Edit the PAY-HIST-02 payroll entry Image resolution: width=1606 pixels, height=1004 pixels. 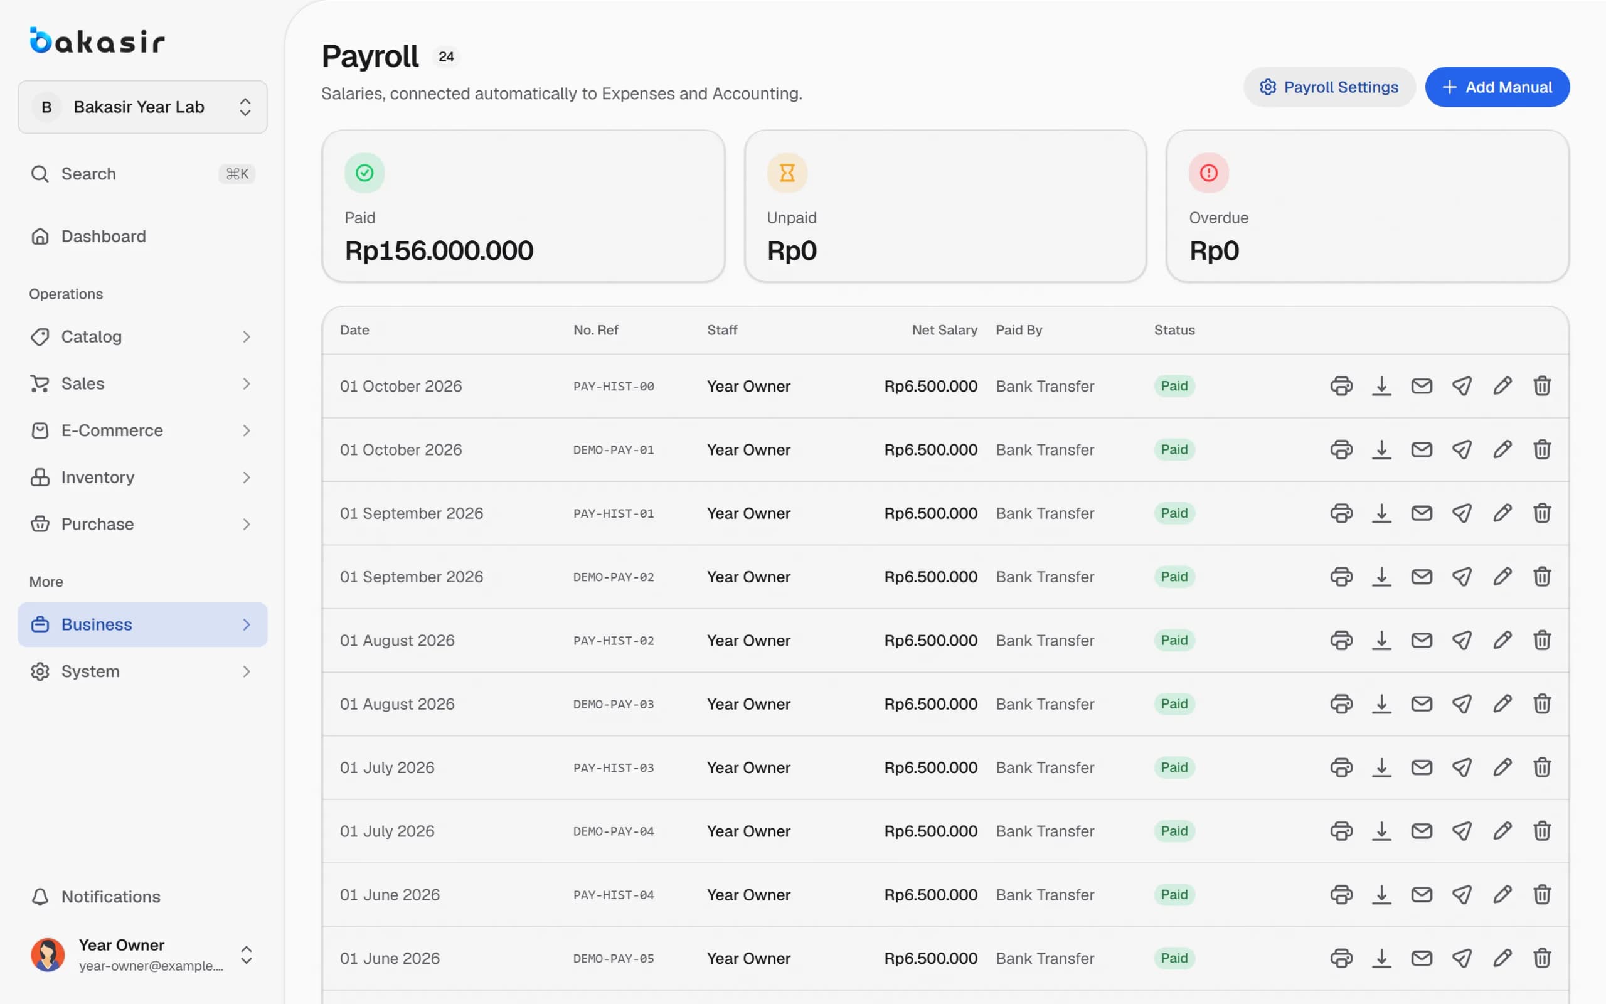point(1502,640)
